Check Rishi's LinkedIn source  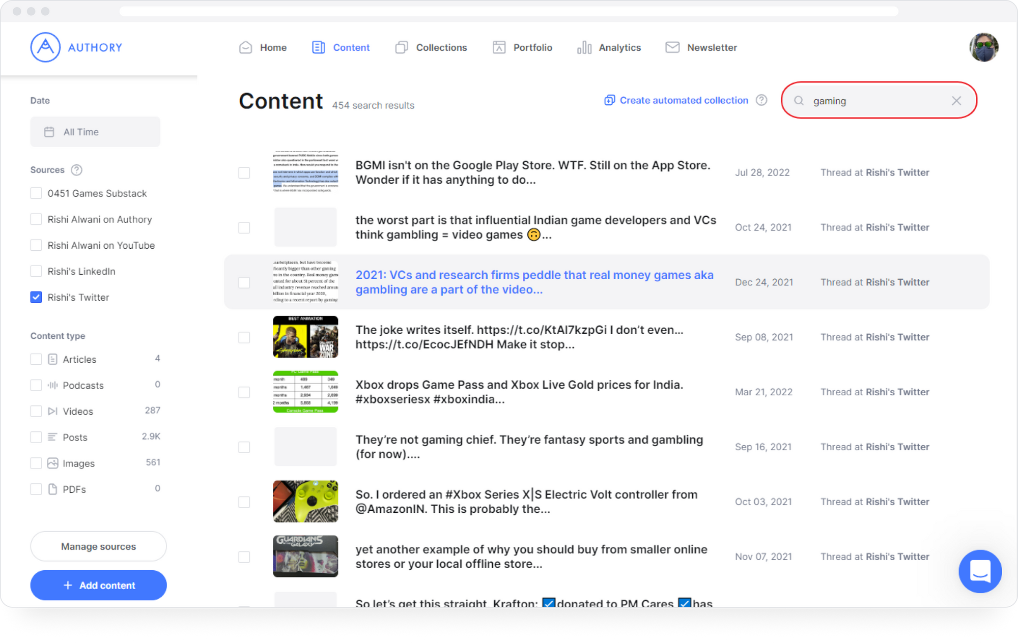[36, 271]
